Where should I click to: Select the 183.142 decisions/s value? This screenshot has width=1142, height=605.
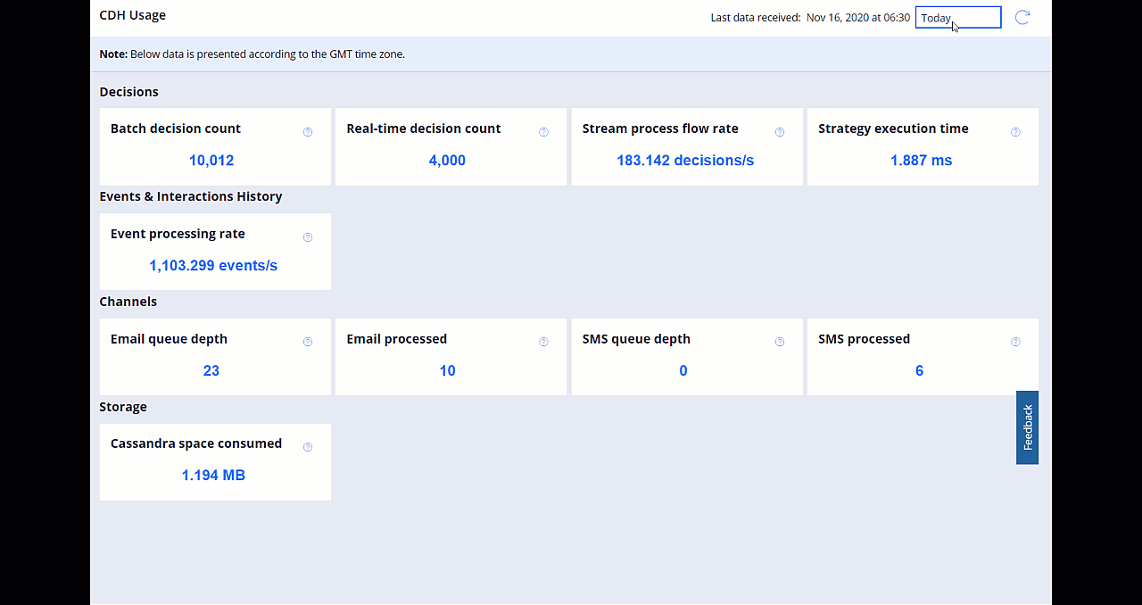click(x=685, y=161)
